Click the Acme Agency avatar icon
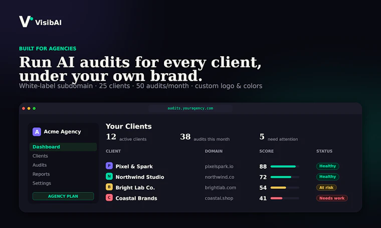This screenshot has width=381, height=228. tap(37, 132)
